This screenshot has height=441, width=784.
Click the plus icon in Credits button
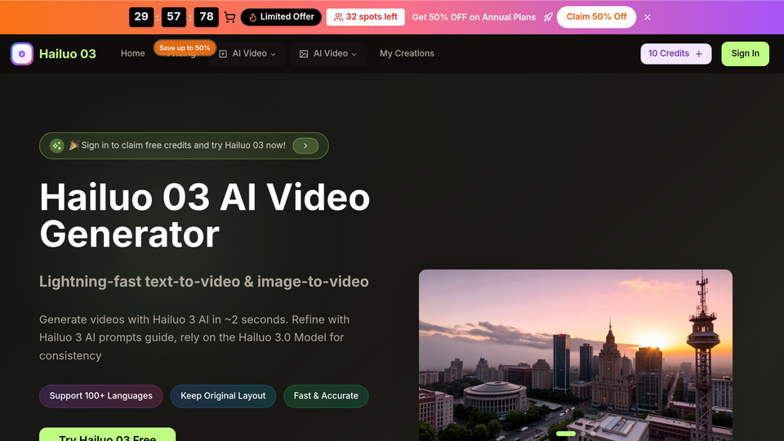click(699, 54)
